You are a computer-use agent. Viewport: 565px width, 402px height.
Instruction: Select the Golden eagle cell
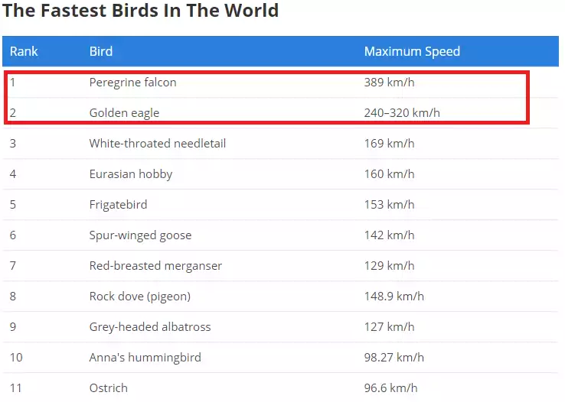124,113
